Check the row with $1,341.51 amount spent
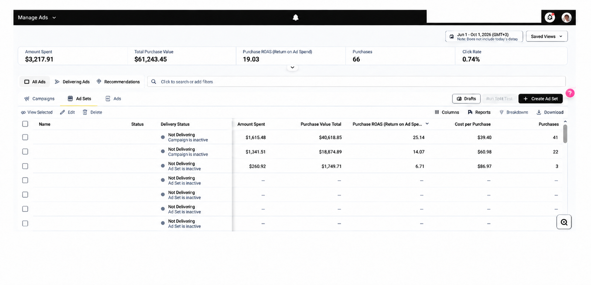Screen dimensions: 591x285 click(x=25, y=152)
